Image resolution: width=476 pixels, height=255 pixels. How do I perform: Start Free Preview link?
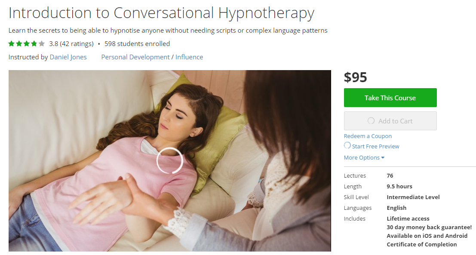375,146
